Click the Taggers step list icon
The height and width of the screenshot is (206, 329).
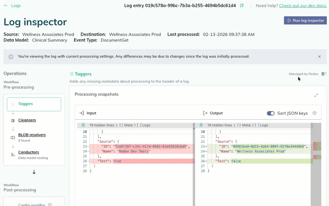[13, 104]
